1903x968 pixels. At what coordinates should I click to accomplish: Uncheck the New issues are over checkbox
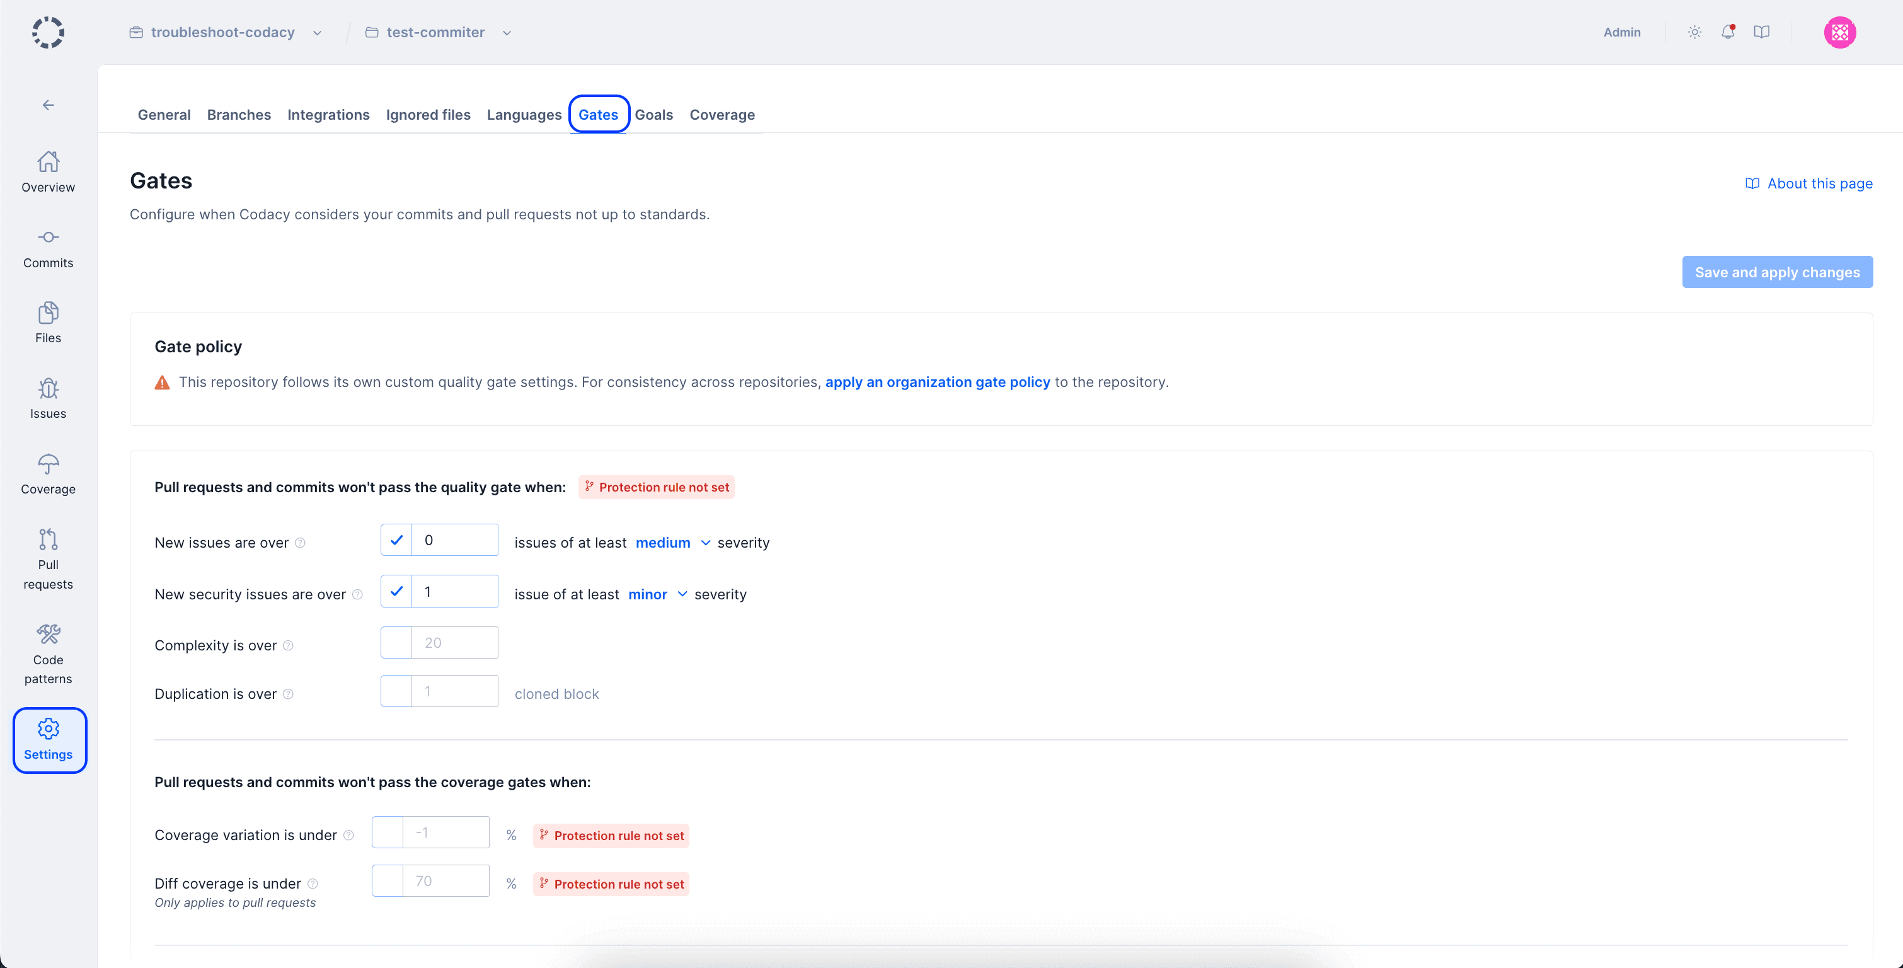click(x=397, y=540)
